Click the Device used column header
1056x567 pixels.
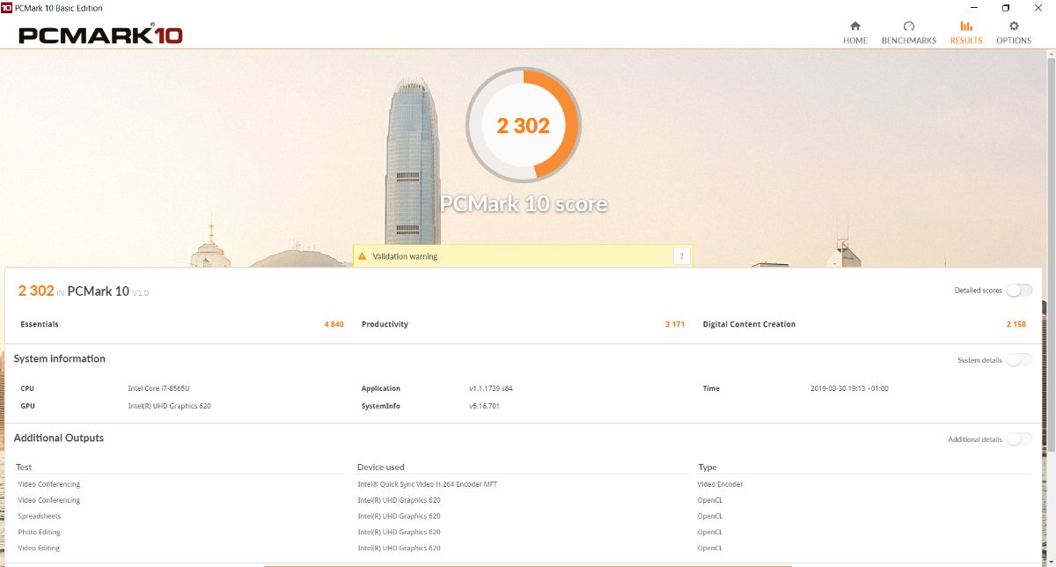point(381,468)
